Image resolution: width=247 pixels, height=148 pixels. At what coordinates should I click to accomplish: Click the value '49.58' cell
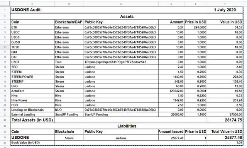point(225,91)
